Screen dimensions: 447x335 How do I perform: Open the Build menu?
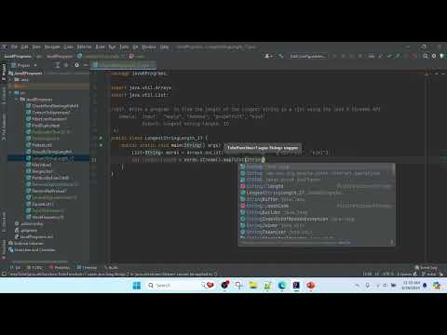(100, 47)
